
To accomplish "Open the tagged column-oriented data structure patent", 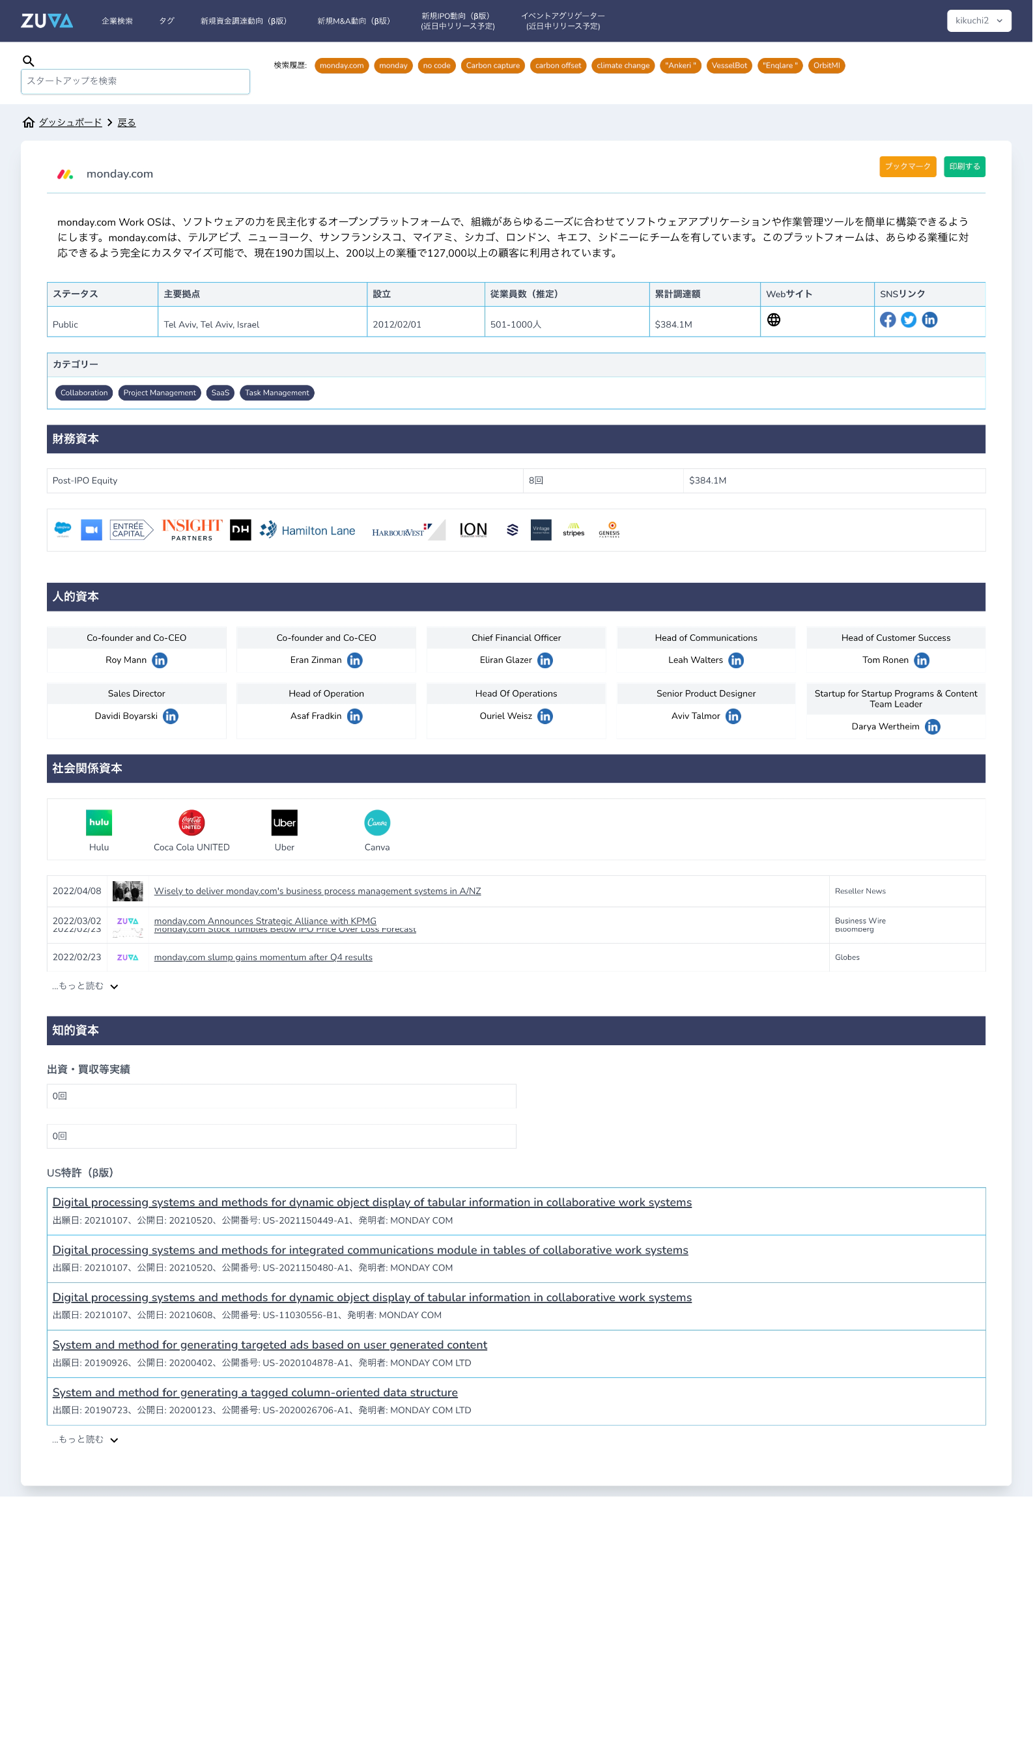I will click(255, 1392).
